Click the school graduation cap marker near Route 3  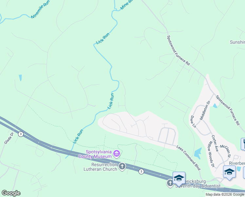[x=179, y=179]
